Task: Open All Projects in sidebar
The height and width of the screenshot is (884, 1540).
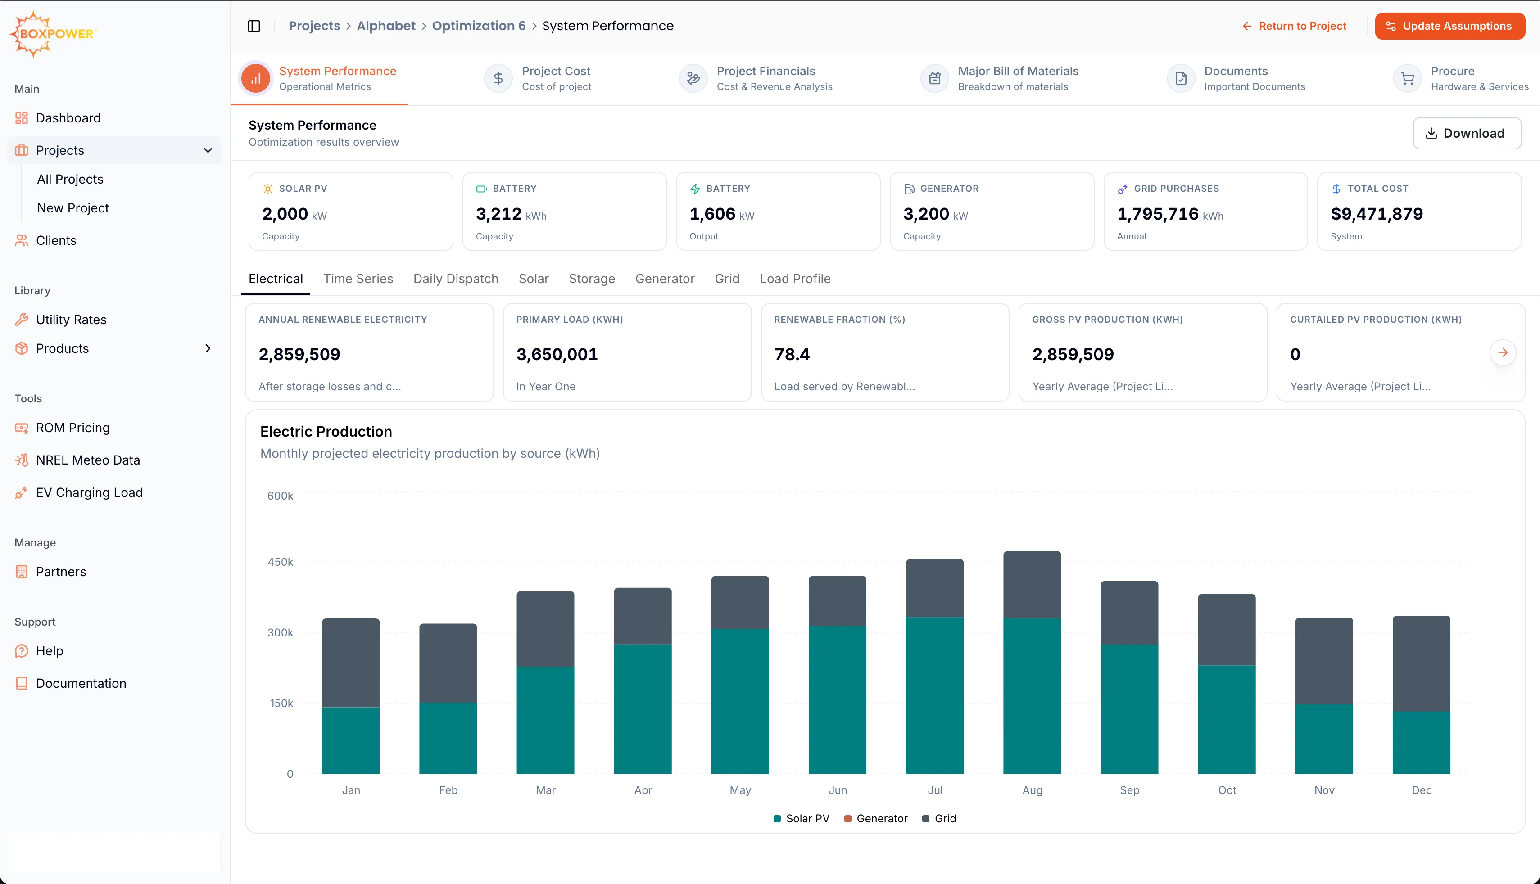Action: [x=70, y=179]
